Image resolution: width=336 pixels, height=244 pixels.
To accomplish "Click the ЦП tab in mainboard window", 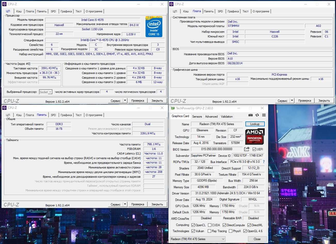I will pos(175,11).
